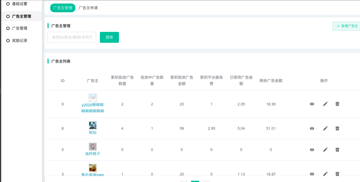Viewport: 360px width, 182px height.
Task: View details of advertiser 培灿 via eye icon
Action: click(x=312, y=128)
